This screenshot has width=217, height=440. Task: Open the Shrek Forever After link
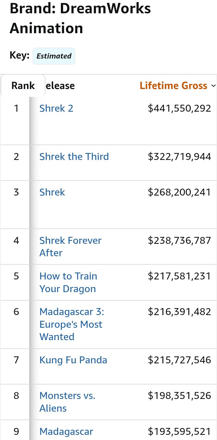point(71,247)
